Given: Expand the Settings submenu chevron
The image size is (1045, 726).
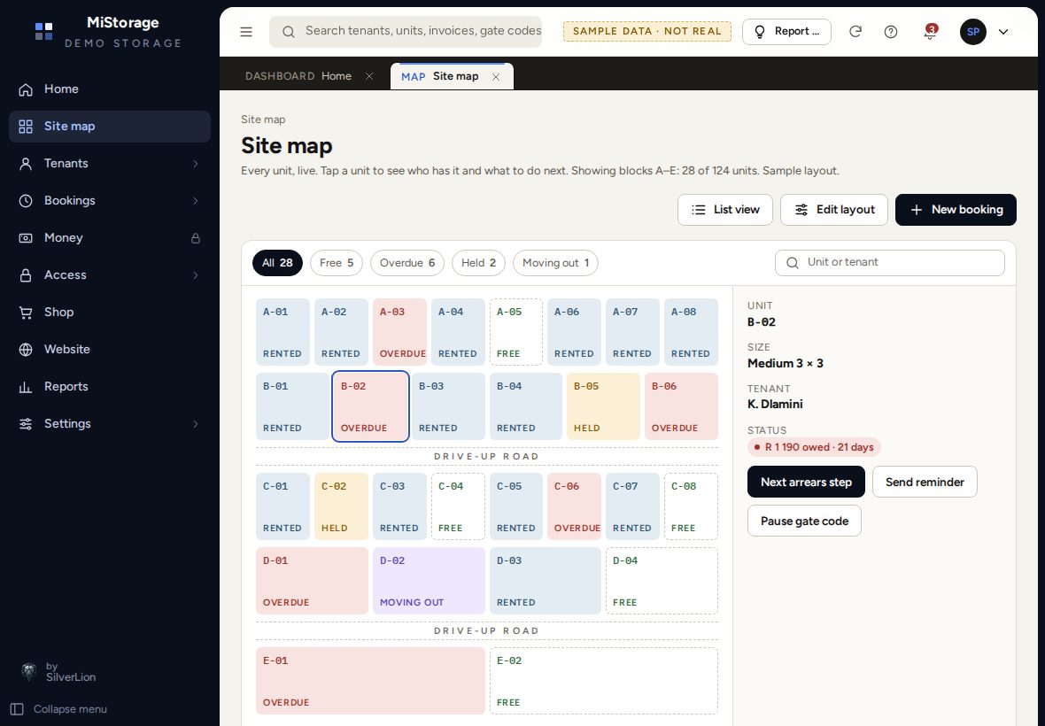Looking at the screenshot, I should [195, 423].
